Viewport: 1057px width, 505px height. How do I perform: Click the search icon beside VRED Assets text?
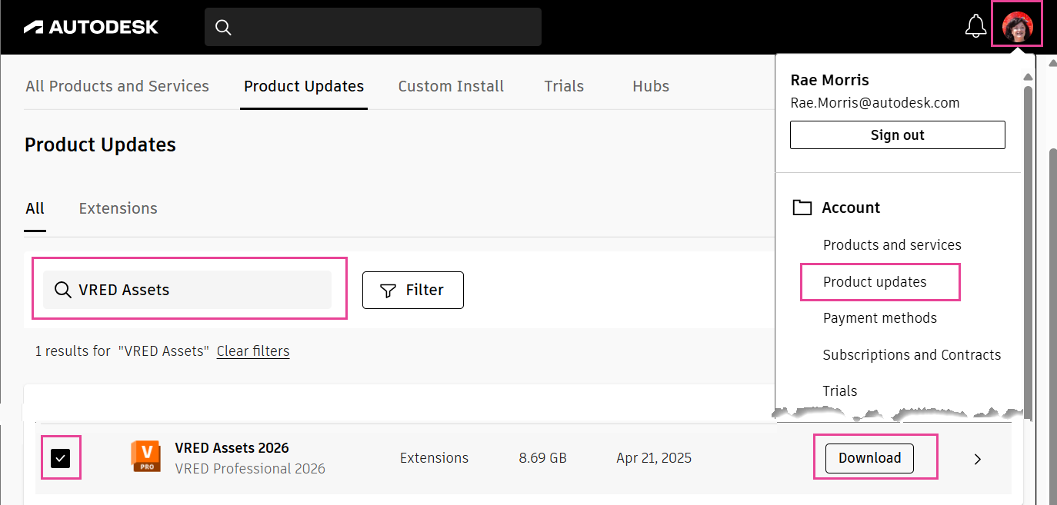click(62, 290)
